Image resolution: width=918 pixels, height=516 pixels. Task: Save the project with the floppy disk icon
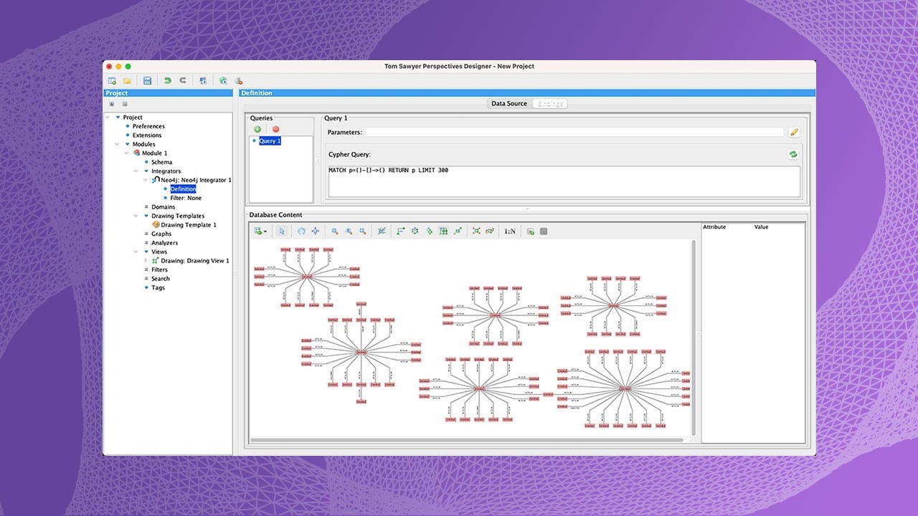(x=147, y=80)
